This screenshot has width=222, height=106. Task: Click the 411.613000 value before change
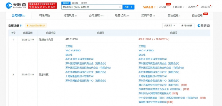click(72, 39)
